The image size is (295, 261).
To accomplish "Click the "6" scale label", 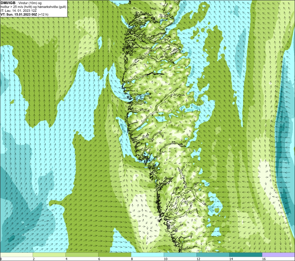I will pyautogui.click(x=99, y=259).
